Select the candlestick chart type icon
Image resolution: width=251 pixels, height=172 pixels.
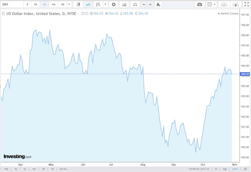pyautogui.click(x=78, y=4)
